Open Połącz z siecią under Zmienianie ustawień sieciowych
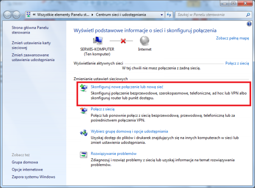 (102, 109)
